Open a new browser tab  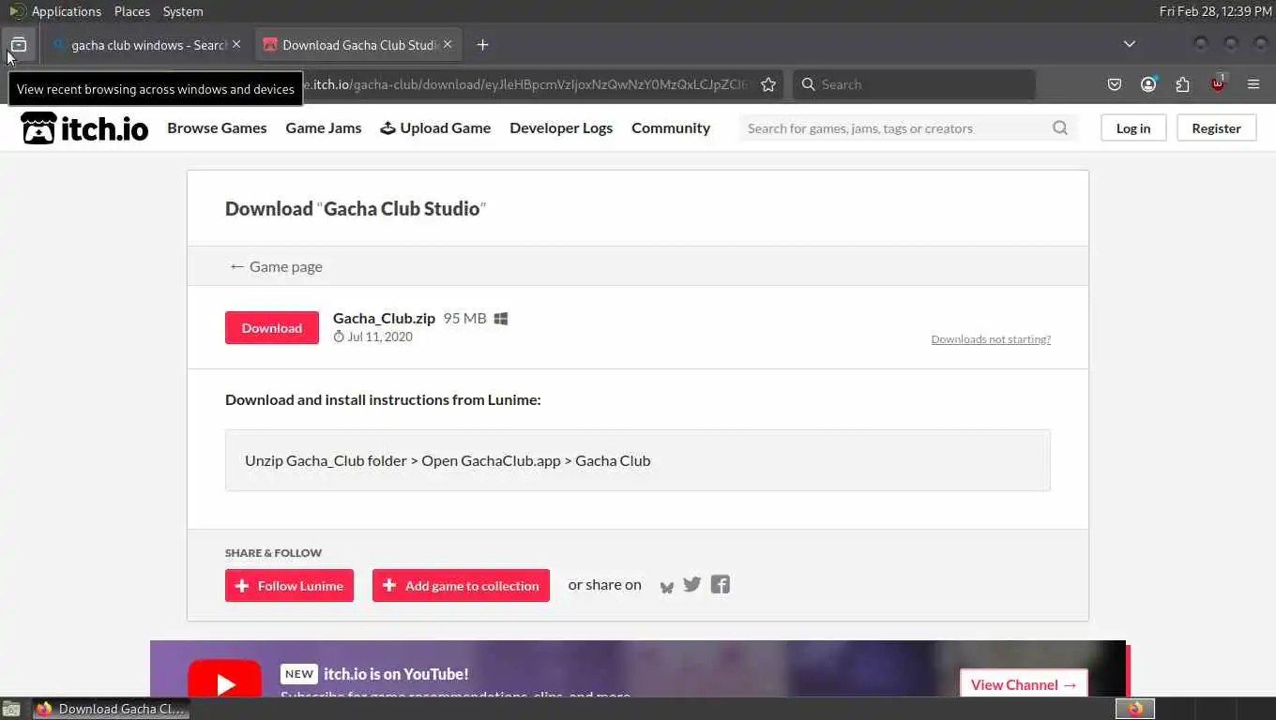coord(482,44)
